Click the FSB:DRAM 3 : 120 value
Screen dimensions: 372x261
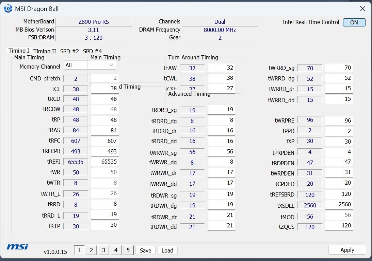tap(94, 38)
